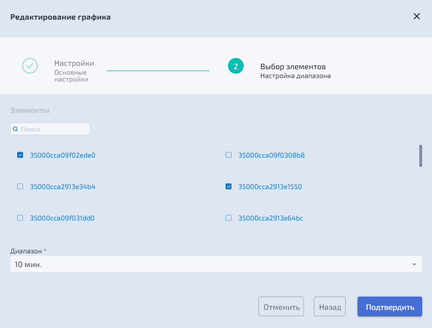Check element 35000cca2913e34b4

coord(20,187)
